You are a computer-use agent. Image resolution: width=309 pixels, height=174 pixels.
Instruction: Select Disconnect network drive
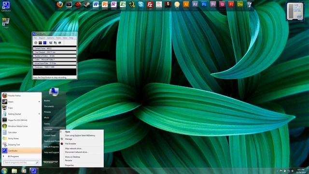82,152
